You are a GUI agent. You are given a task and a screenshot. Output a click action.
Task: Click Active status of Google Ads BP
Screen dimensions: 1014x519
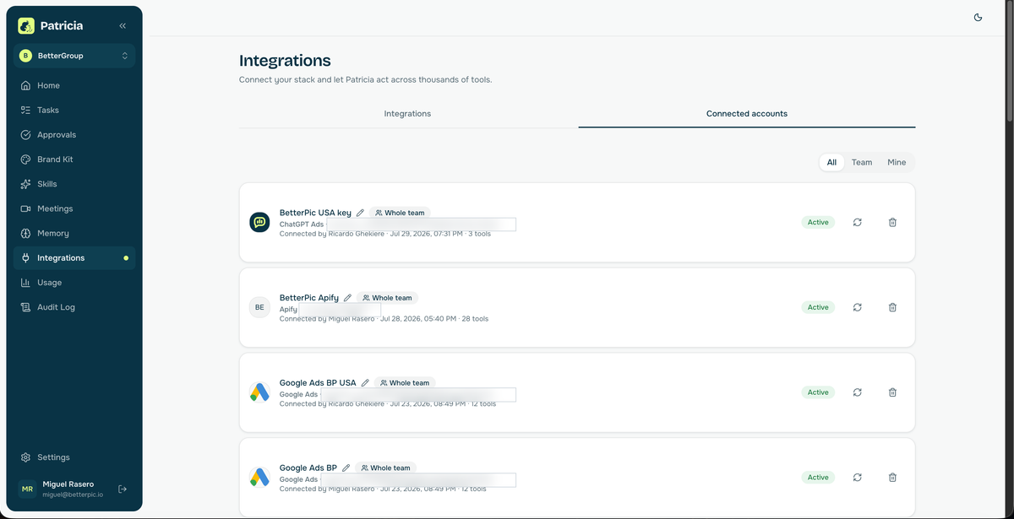coord(818,478)
